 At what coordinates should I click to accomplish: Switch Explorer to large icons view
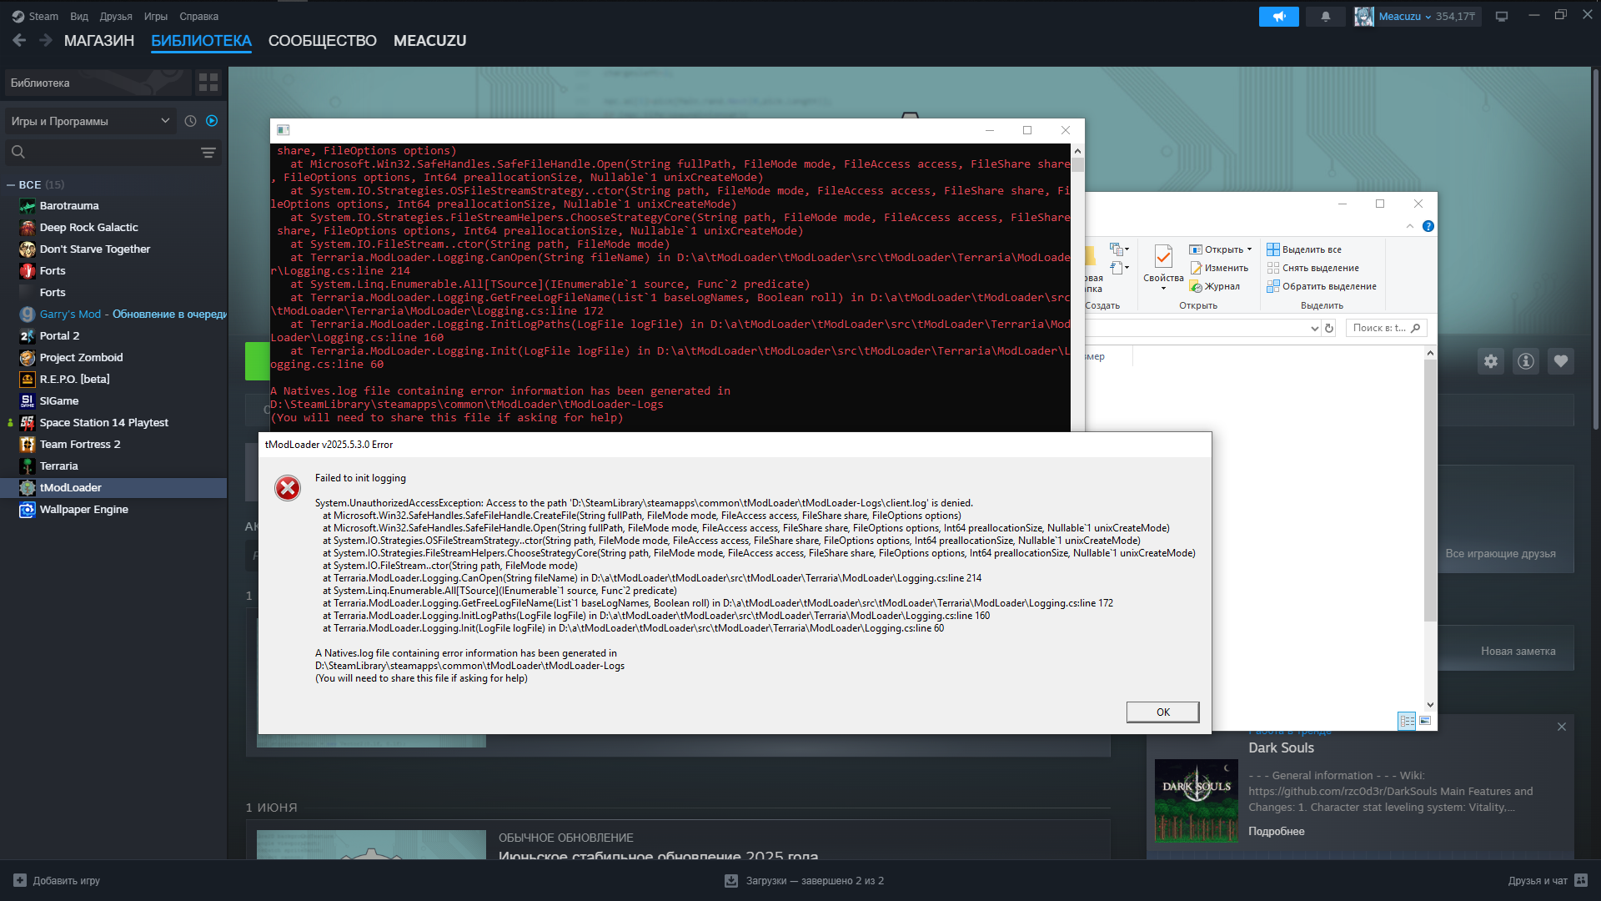1425,720
